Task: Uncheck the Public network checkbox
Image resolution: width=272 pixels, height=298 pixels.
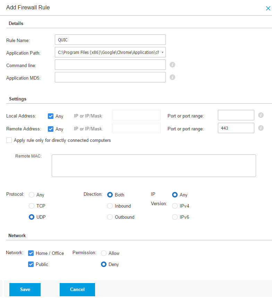Action: [x=31, y=264]
